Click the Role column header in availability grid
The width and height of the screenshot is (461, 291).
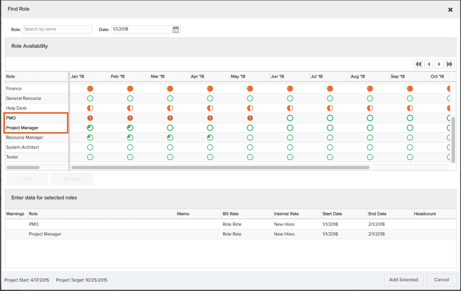click(x=37, y=76)
